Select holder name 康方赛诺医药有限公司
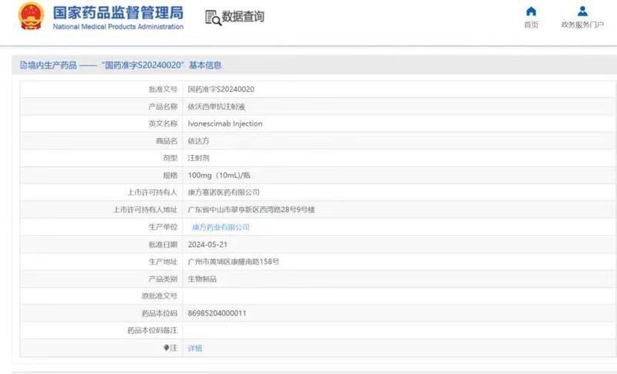The image size is (617, 374). [224, 192]
